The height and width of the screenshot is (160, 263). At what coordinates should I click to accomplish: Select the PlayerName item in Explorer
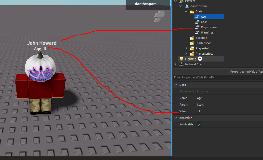tap(209, 27)
